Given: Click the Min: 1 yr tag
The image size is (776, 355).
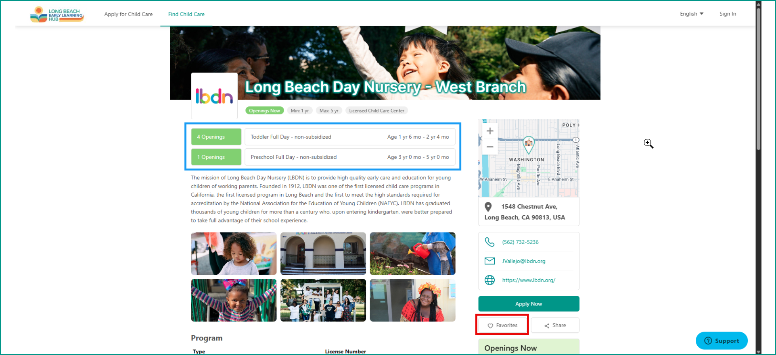Looking at the screenshot, I should (x=300, y=110).
